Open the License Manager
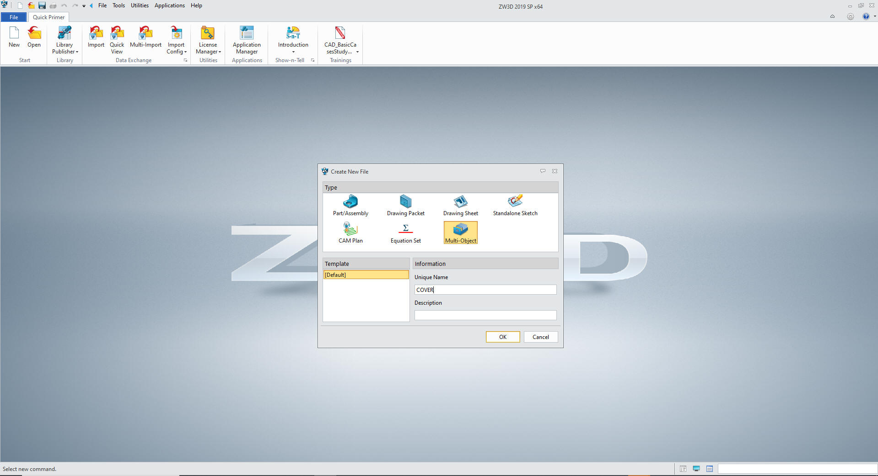The width and height of the screenshot is (878, 476). (208, 40)
